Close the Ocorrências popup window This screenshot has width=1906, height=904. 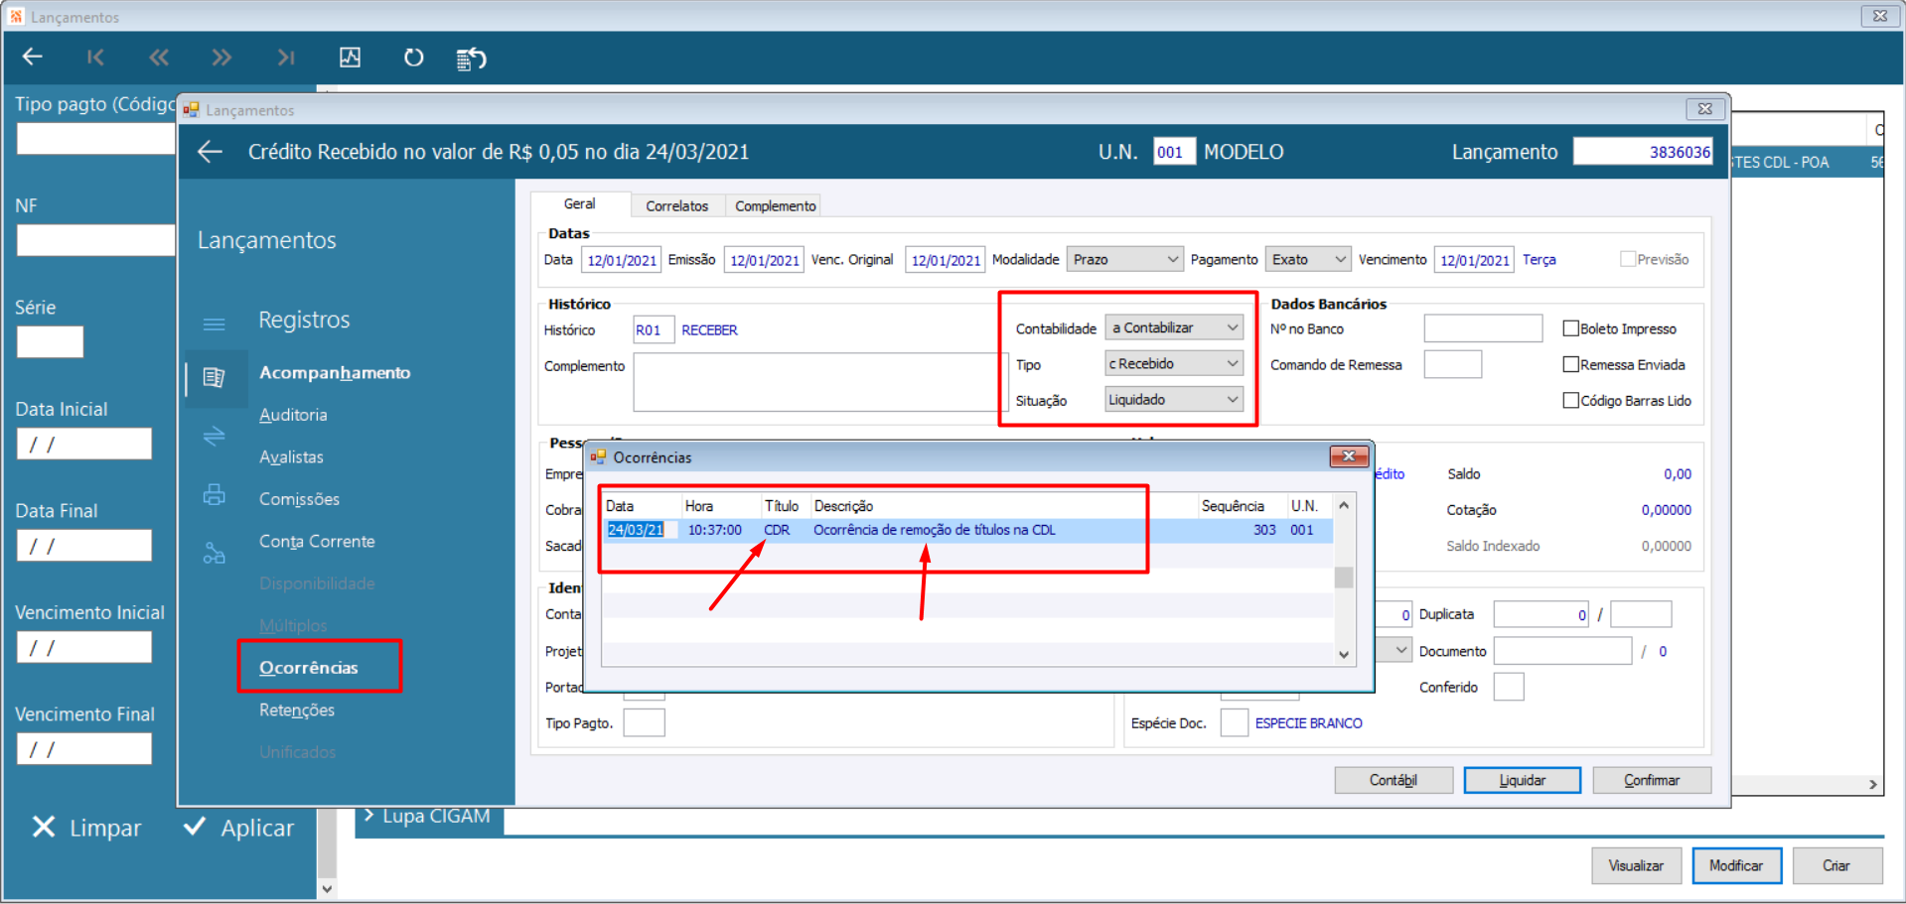[1349, 456]
